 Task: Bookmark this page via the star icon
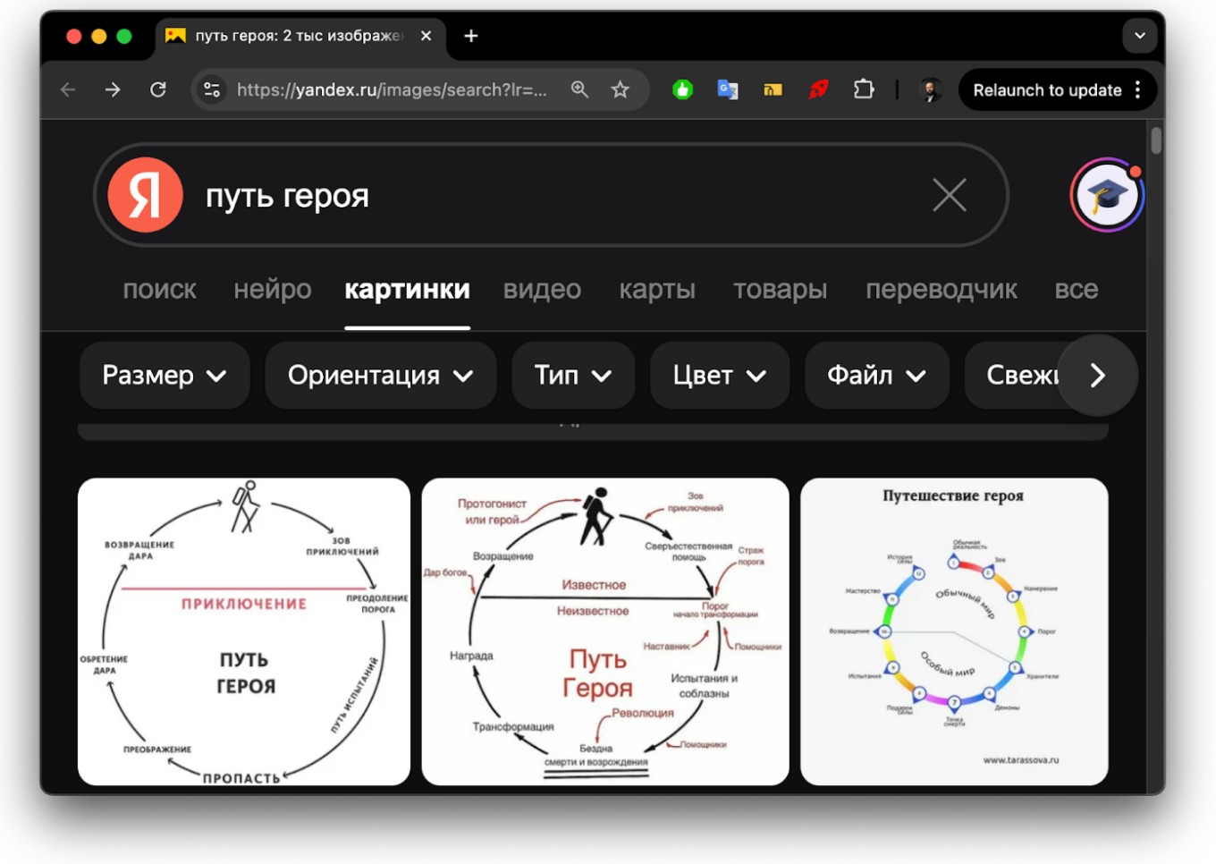click(x=621, y=89)
